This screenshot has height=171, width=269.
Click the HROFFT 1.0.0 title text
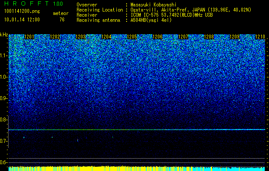point(34,3)
